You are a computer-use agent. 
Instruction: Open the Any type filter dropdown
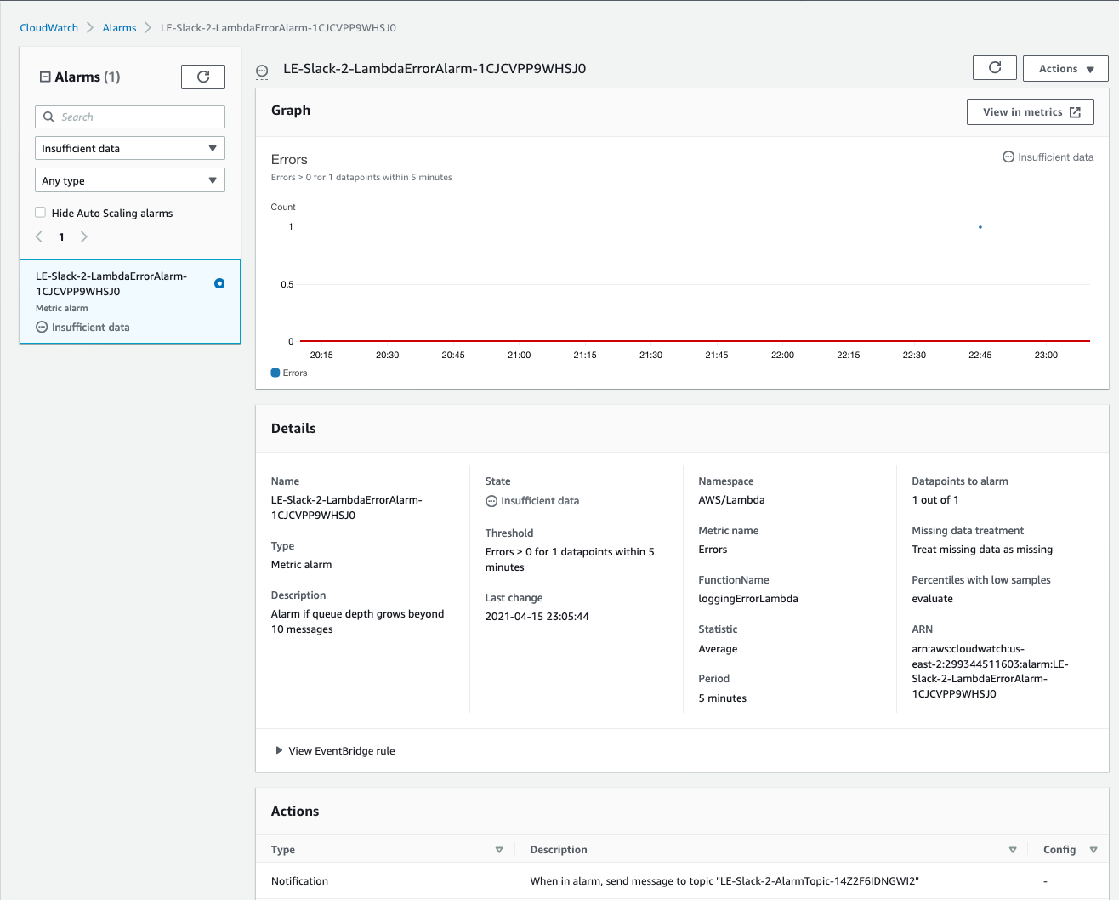[129, 179]
